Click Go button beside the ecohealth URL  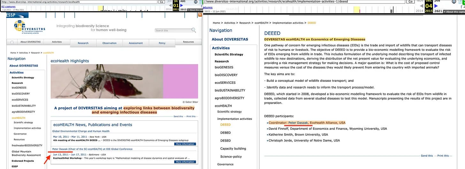click(162, 2)
